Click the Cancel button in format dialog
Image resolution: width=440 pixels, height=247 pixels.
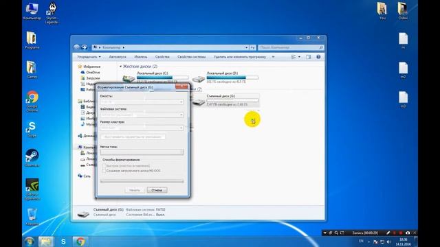[x=157, y=190]
